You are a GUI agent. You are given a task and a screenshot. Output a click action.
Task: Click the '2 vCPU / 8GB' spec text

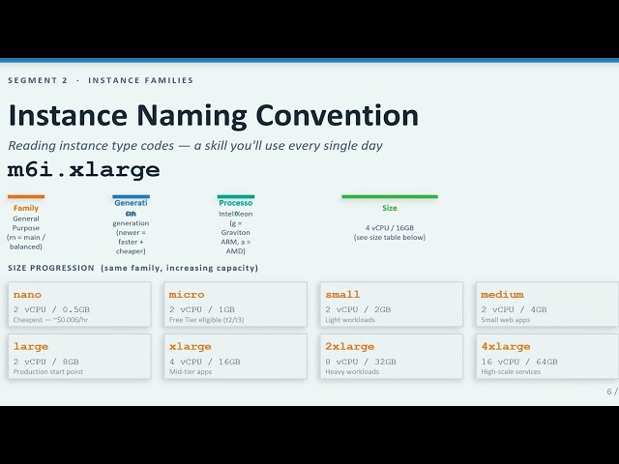(46, 362)
